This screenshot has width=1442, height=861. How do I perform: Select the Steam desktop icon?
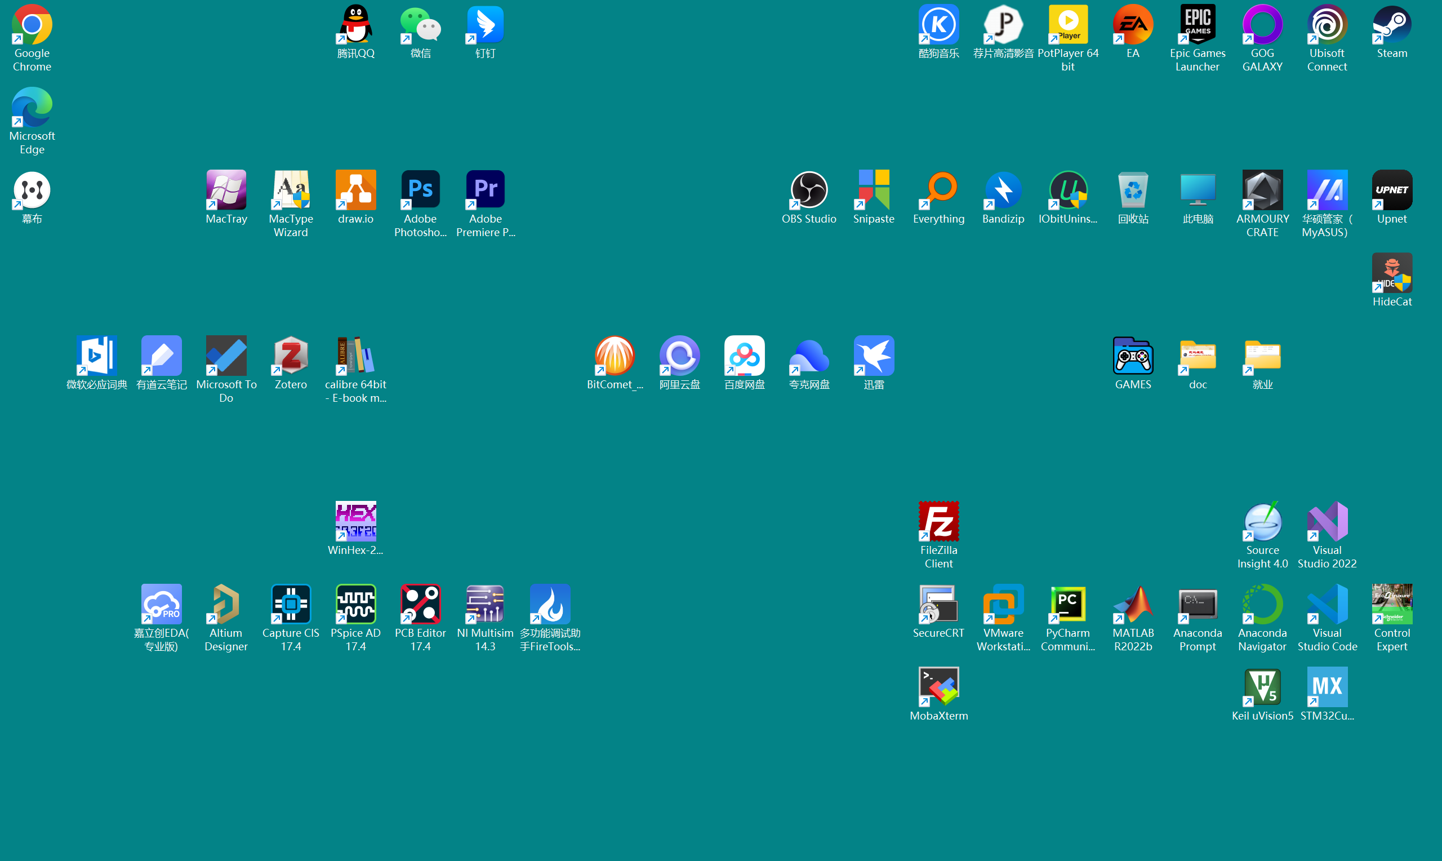1392,25
